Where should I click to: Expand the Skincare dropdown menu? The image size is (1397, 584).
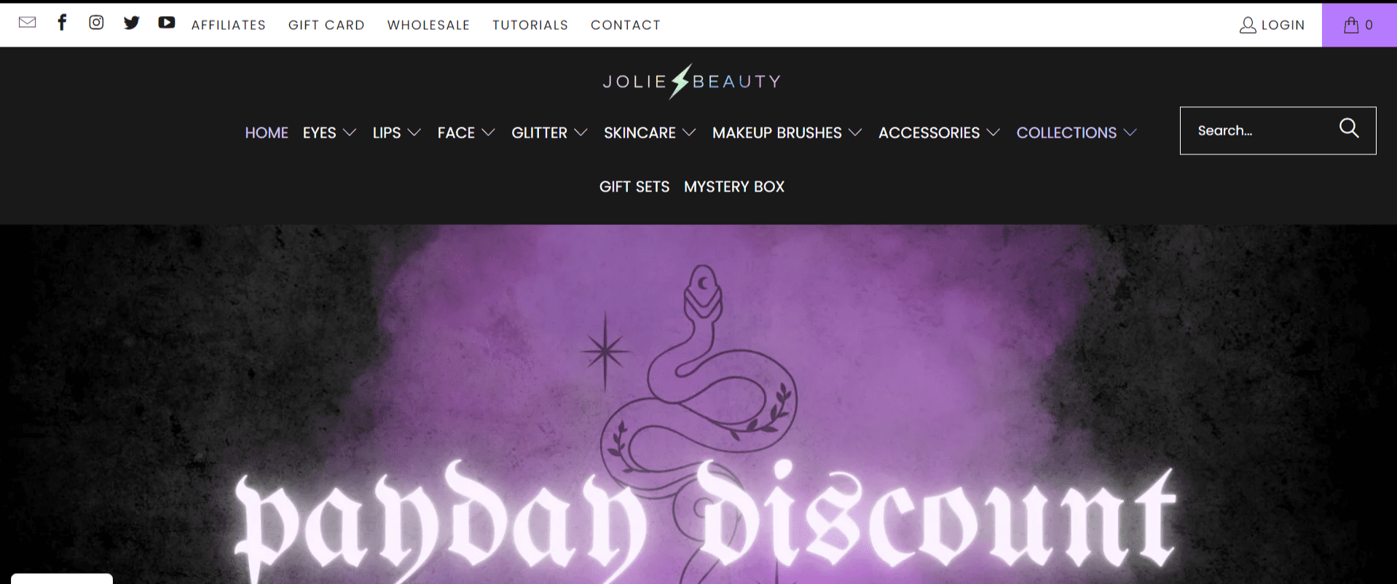650,133
